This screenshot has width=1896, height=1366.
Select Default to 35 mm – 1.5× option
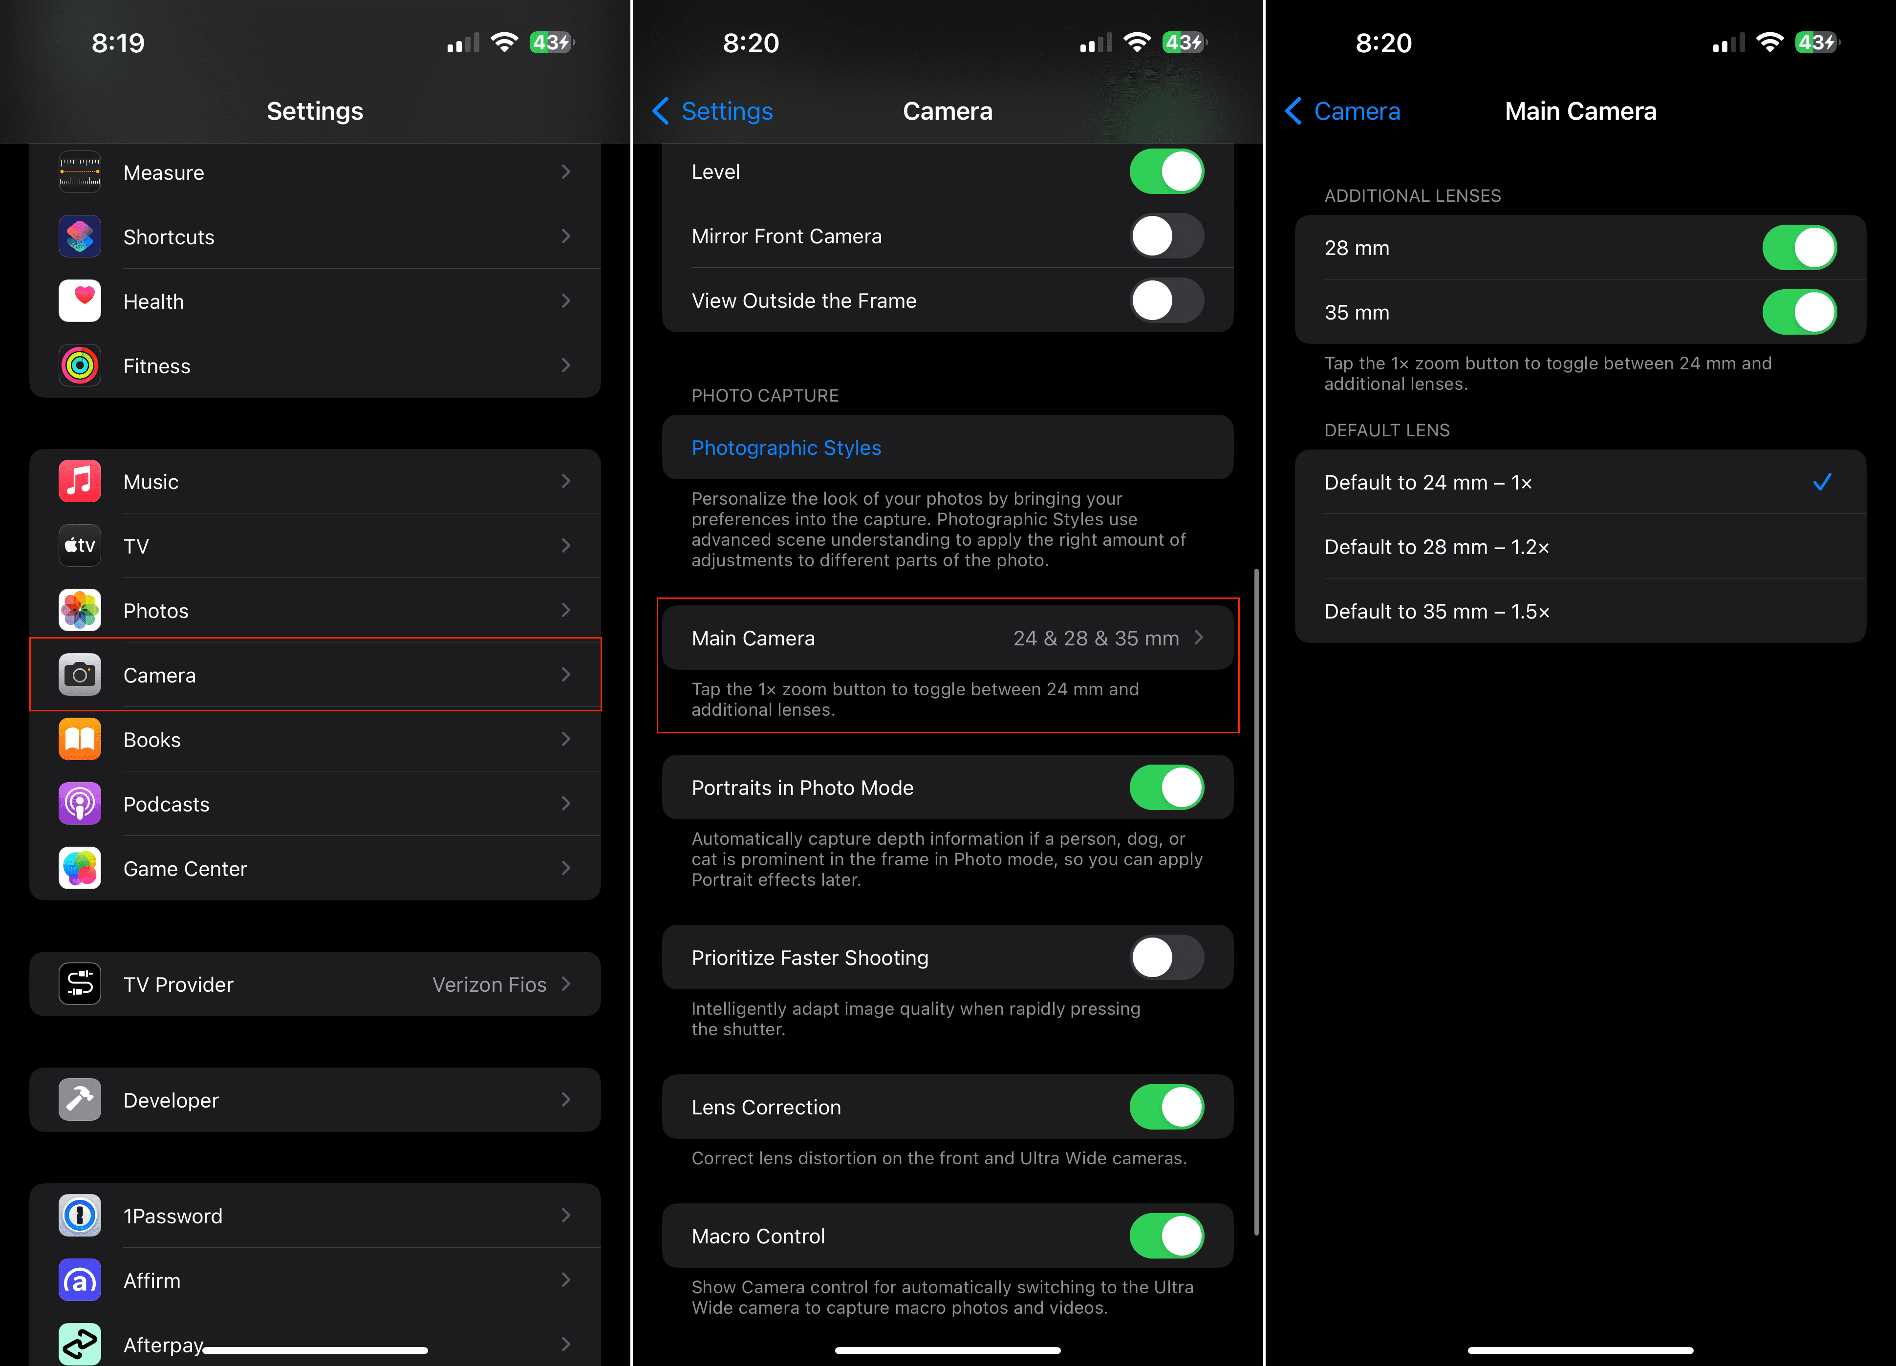coord(1580,610)
